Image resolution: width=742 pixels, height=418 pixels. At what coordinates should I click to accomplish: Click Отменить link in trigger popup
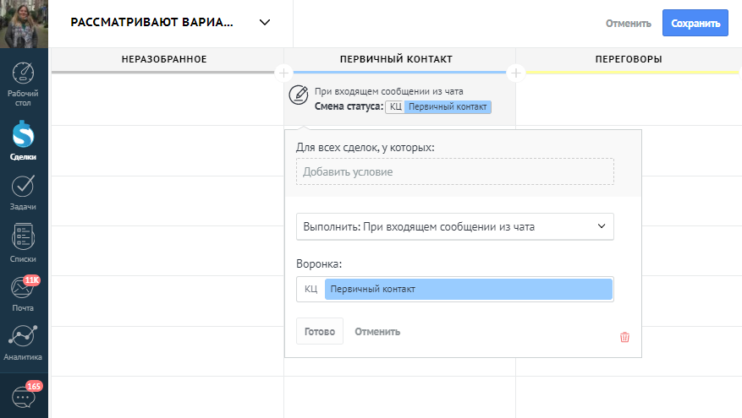(377, 332)
